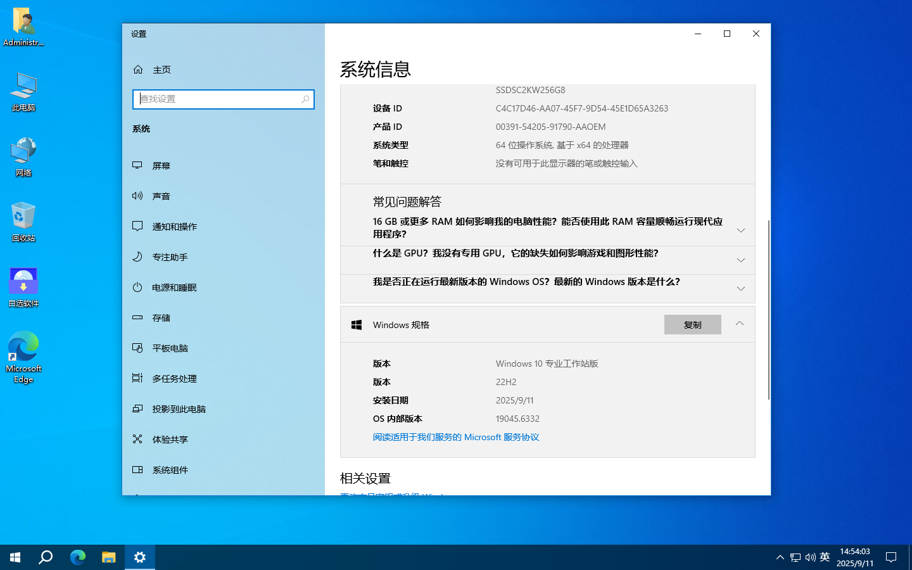Open Multitasking (多任务处理) settings
912x570 pixels.
click(174, 379)
